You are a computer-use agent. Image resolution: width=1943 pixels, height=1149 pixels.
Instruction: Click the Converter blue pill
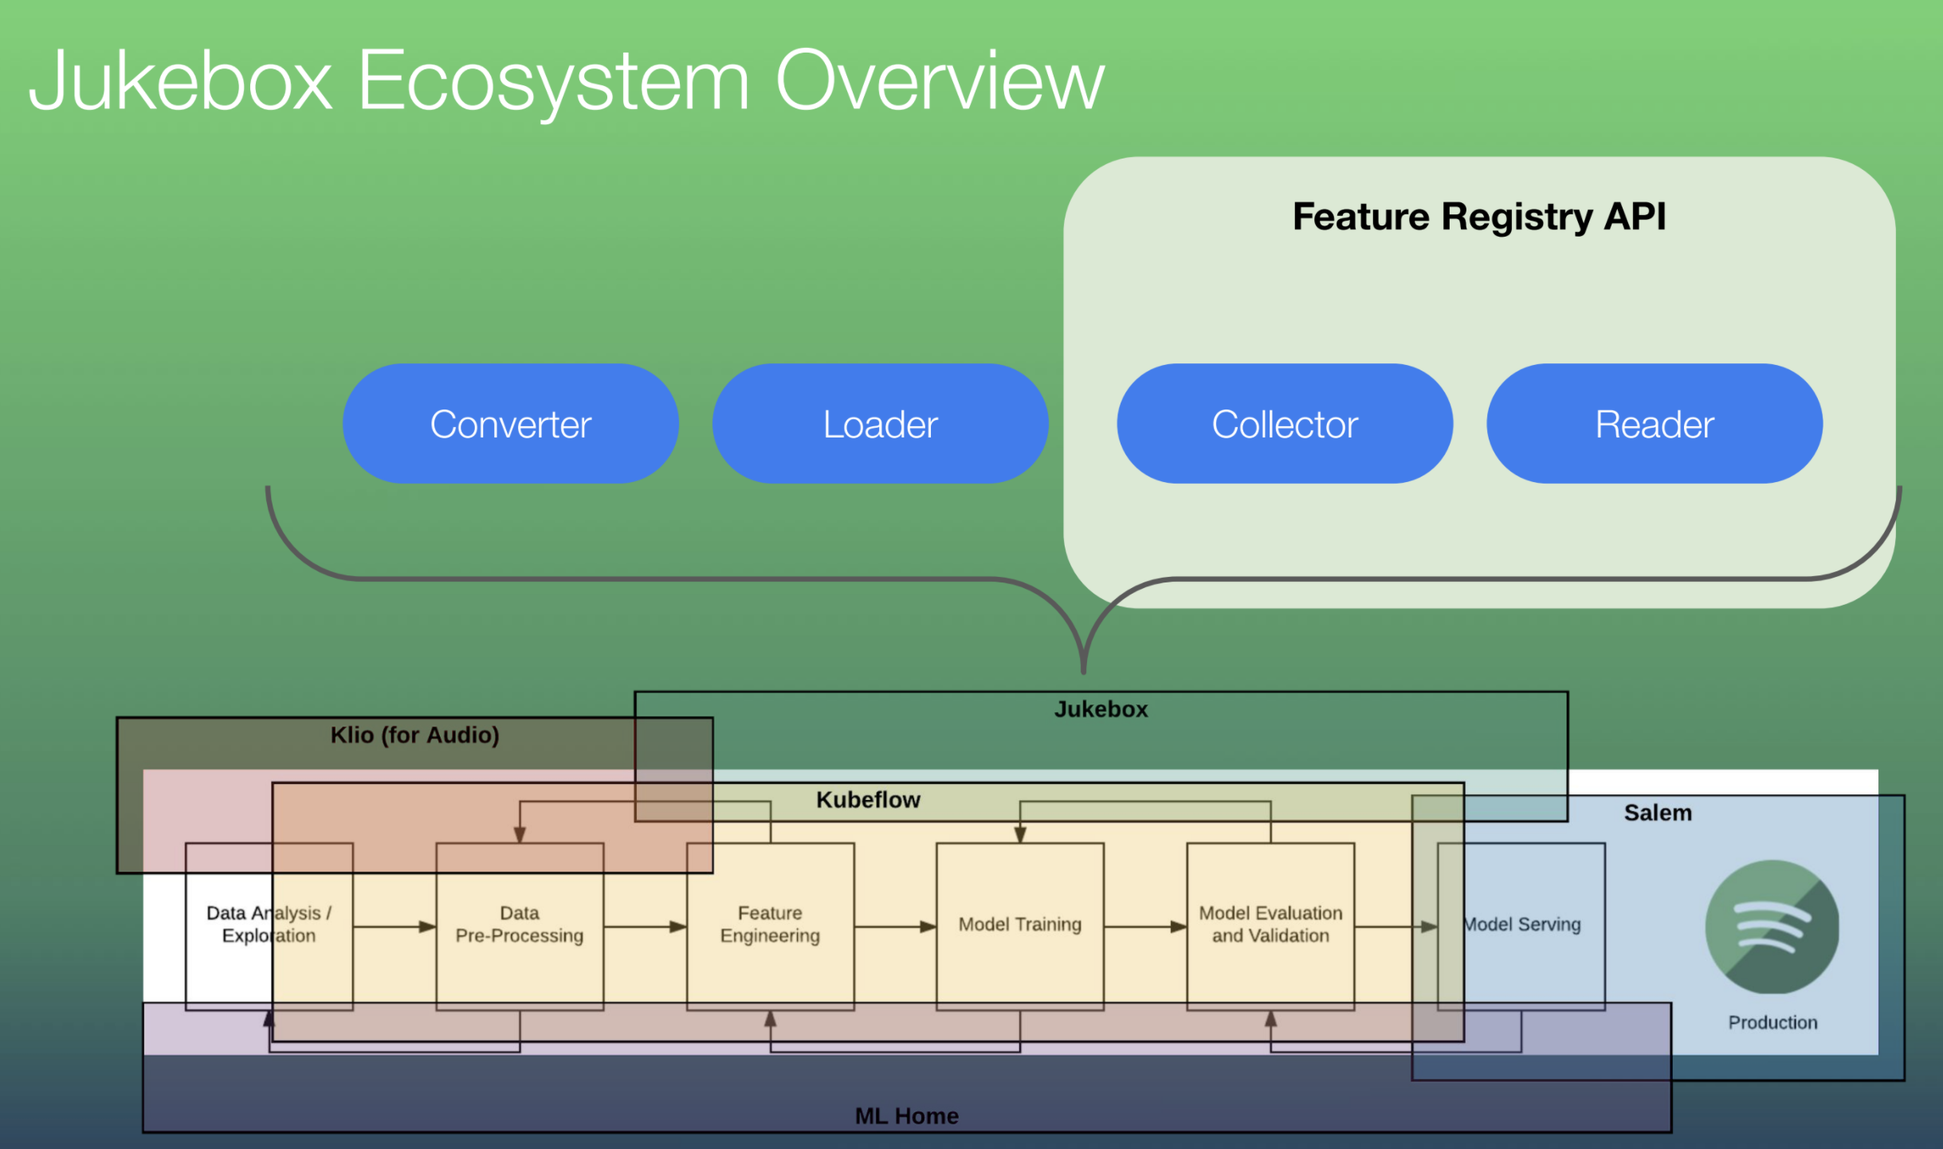511,424
